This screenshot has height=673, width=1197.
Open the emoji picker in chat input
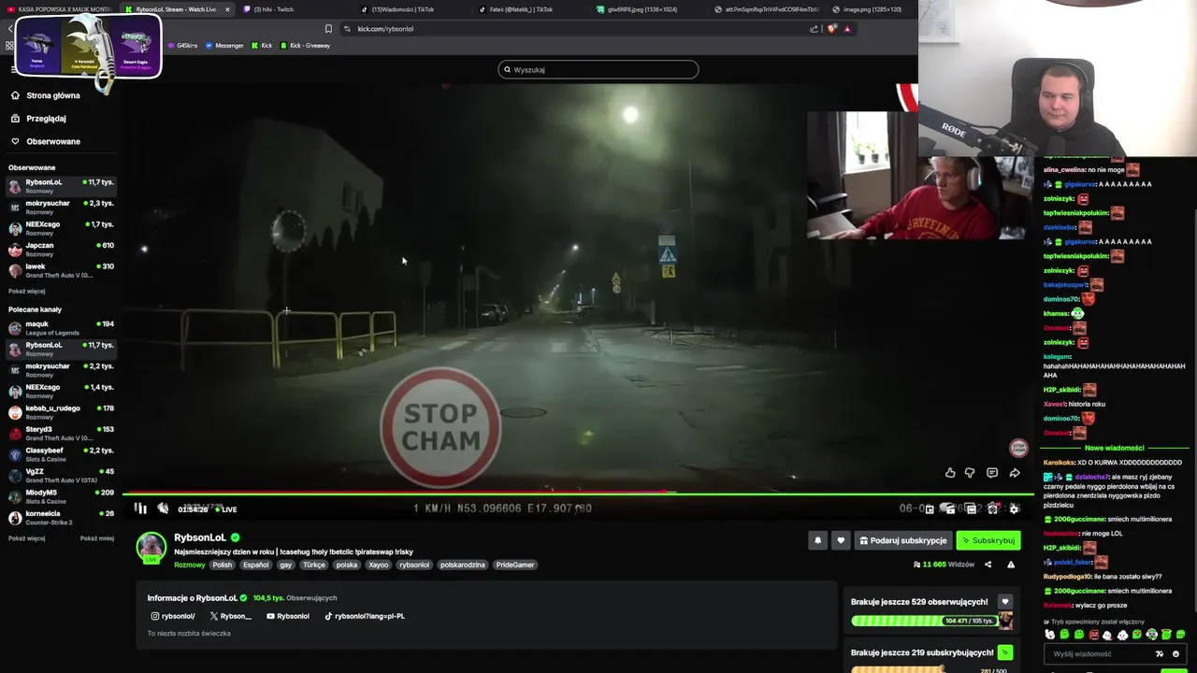[1175, 654]
